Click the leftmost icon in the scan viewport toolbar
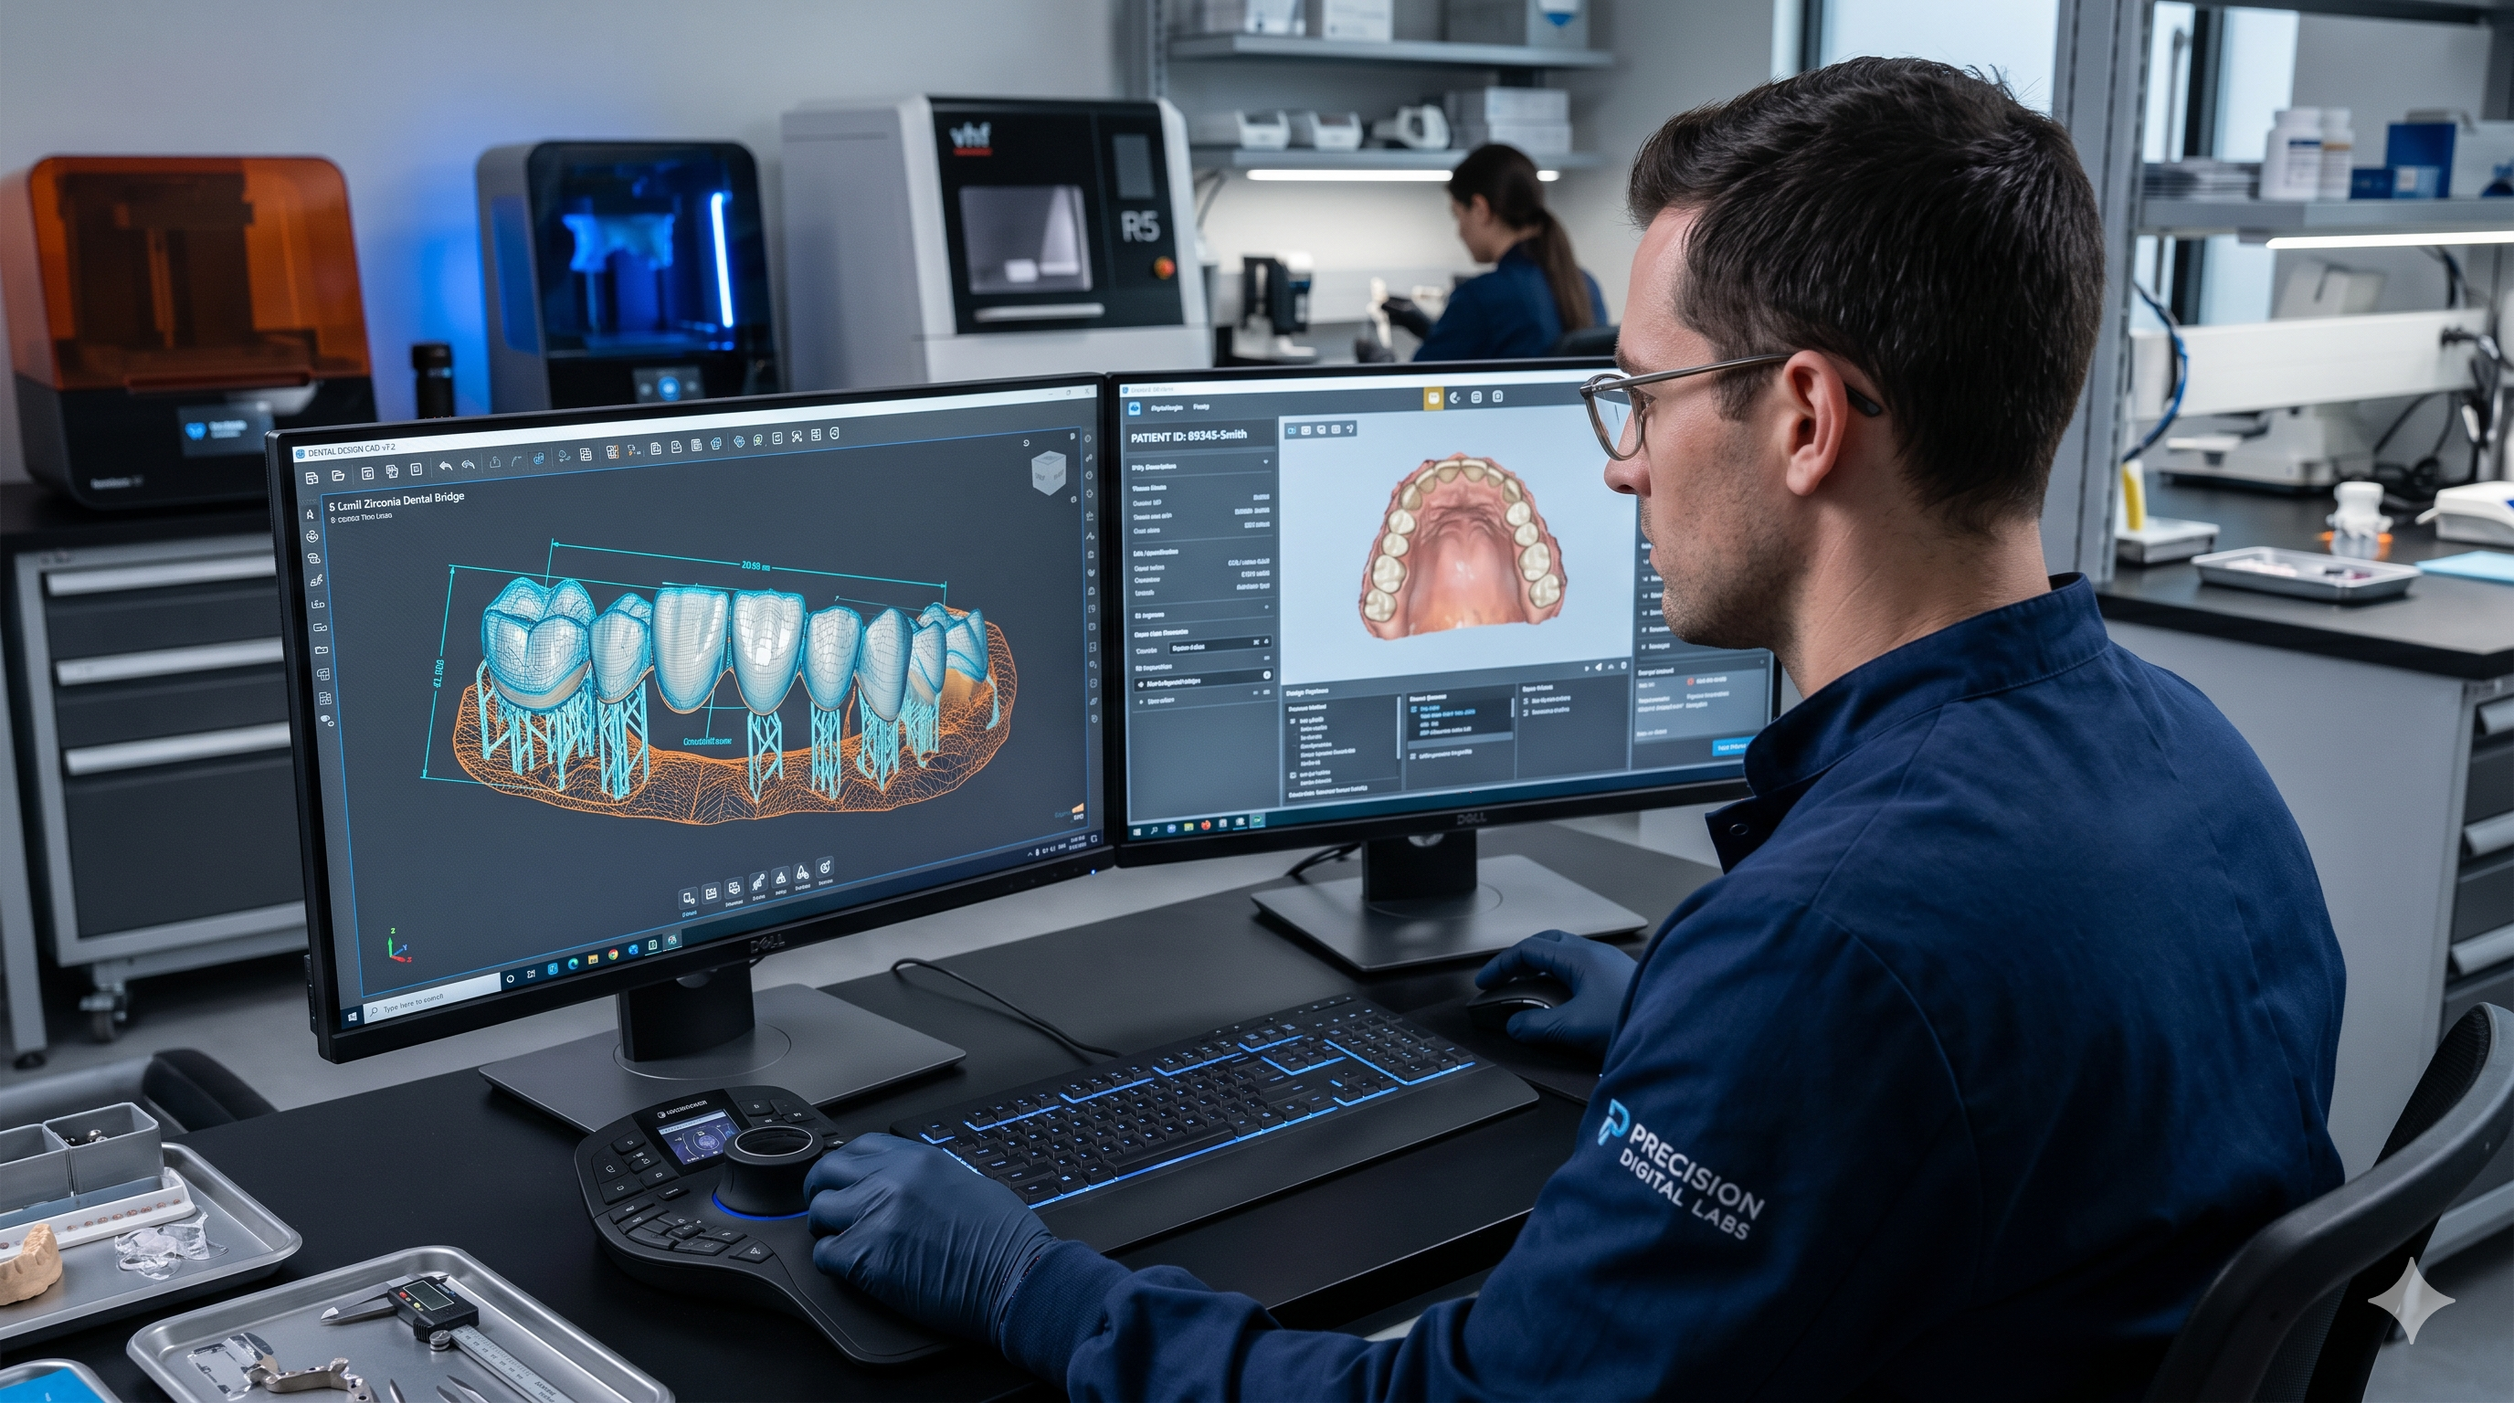Viewport: 2514px width, 1403px height. 1292,429
